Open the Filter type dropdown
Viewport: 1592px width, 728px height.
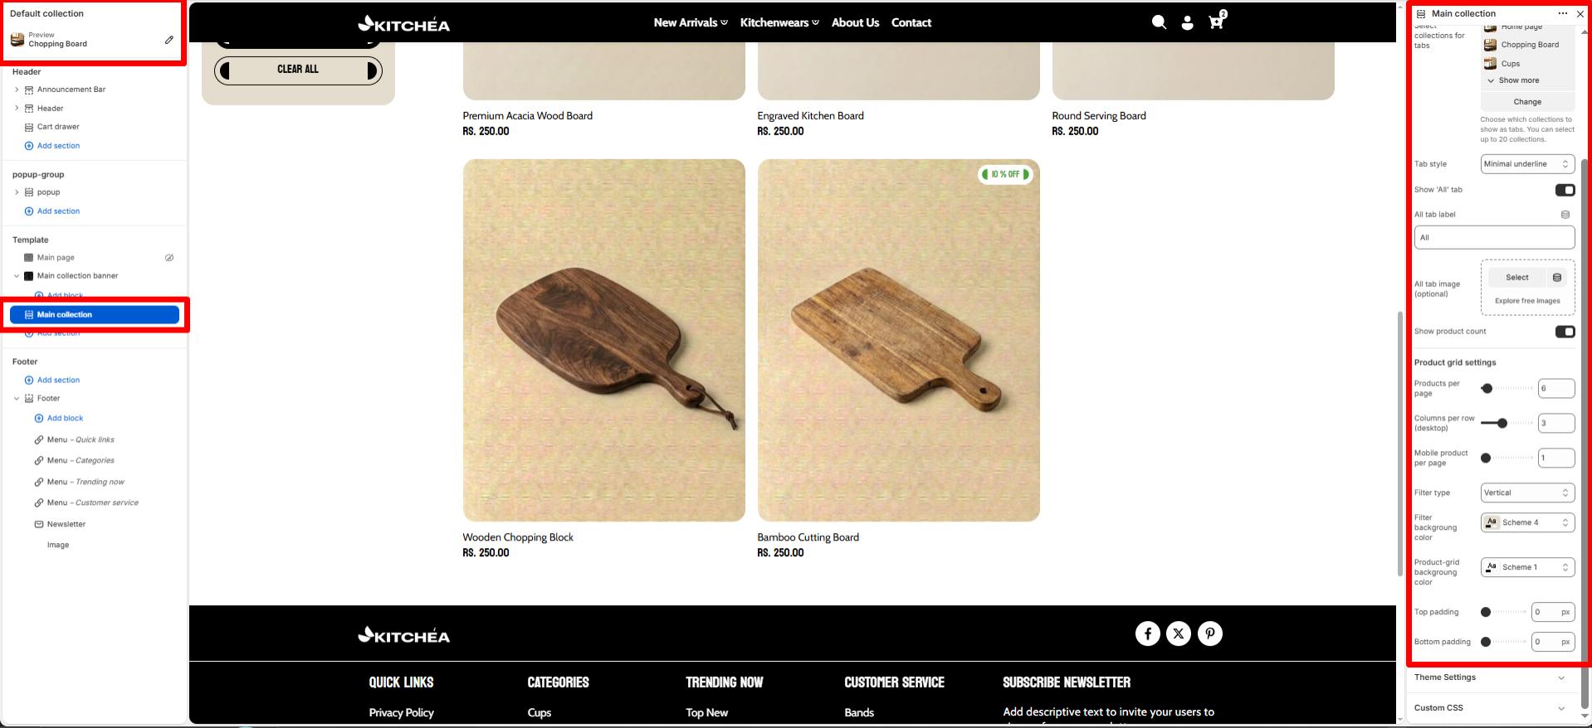coord(1526,492)
